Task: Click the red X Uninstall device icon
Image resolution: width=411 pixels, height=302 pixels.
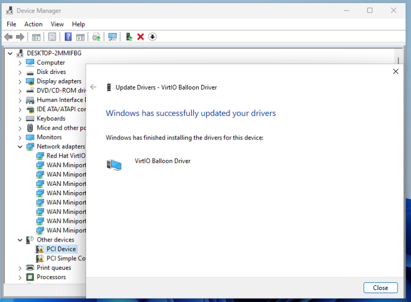Action: pos(140,37)
